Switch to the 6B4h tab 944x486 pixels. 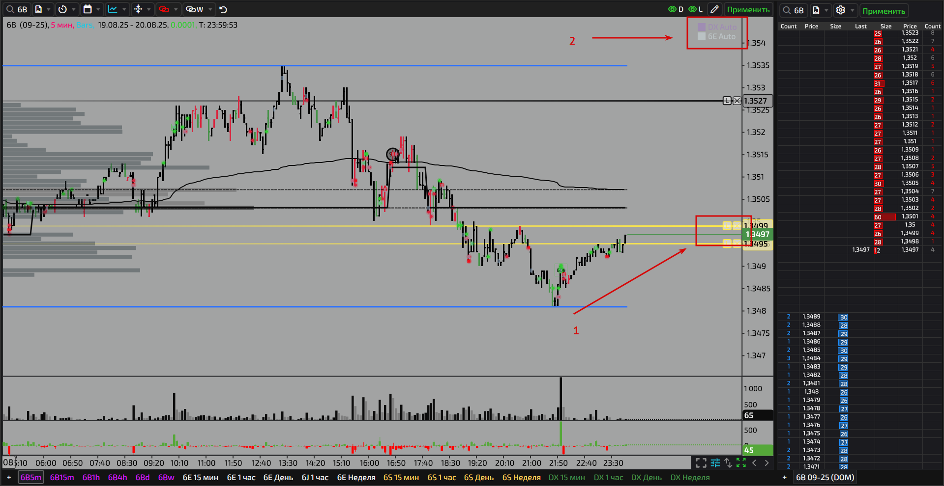[x=118, y=477]
